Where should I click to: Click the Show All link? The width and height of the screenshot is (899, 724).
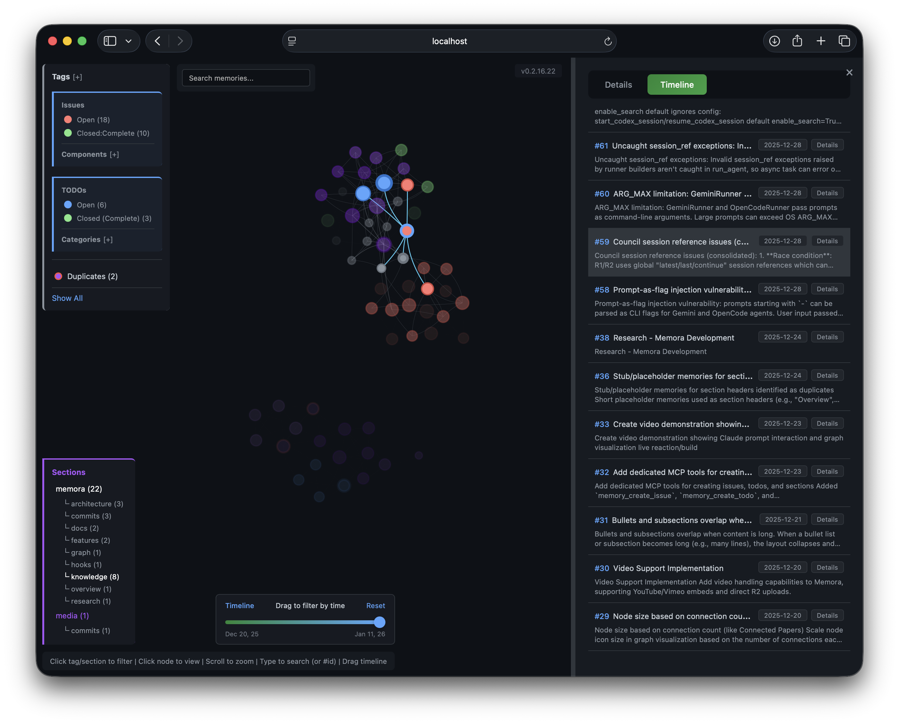click(x=67, y=298)
